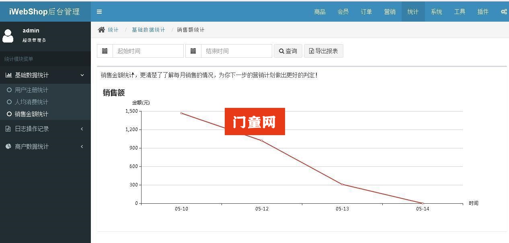Open the 商品 top menu
The image size is (509, 243).
click(x=320, y=12)
